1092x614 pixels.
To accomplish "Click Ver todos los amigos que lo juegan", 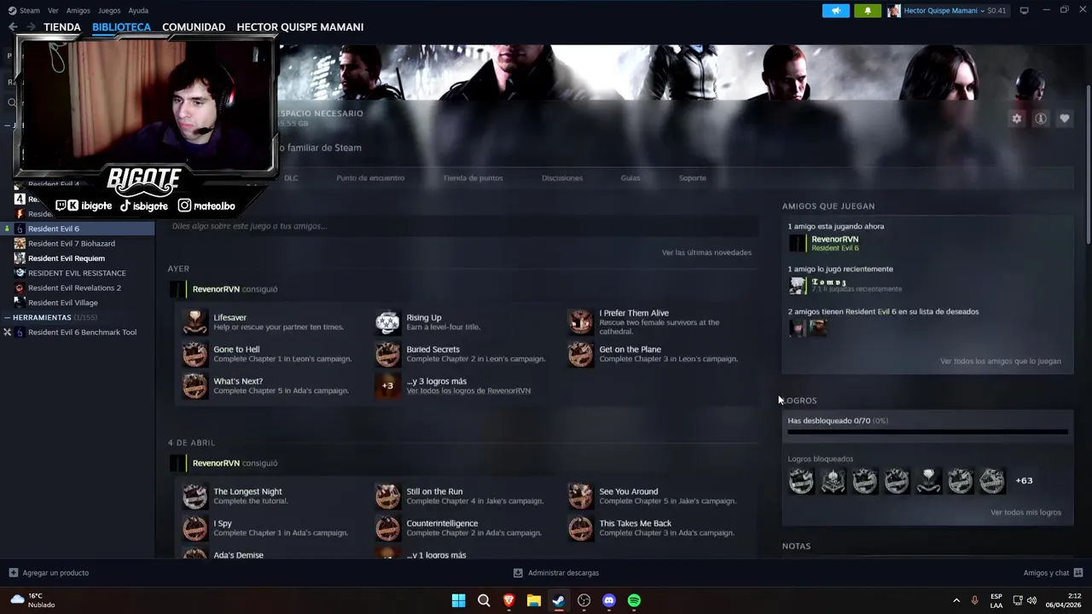I will pos(1000,362).
